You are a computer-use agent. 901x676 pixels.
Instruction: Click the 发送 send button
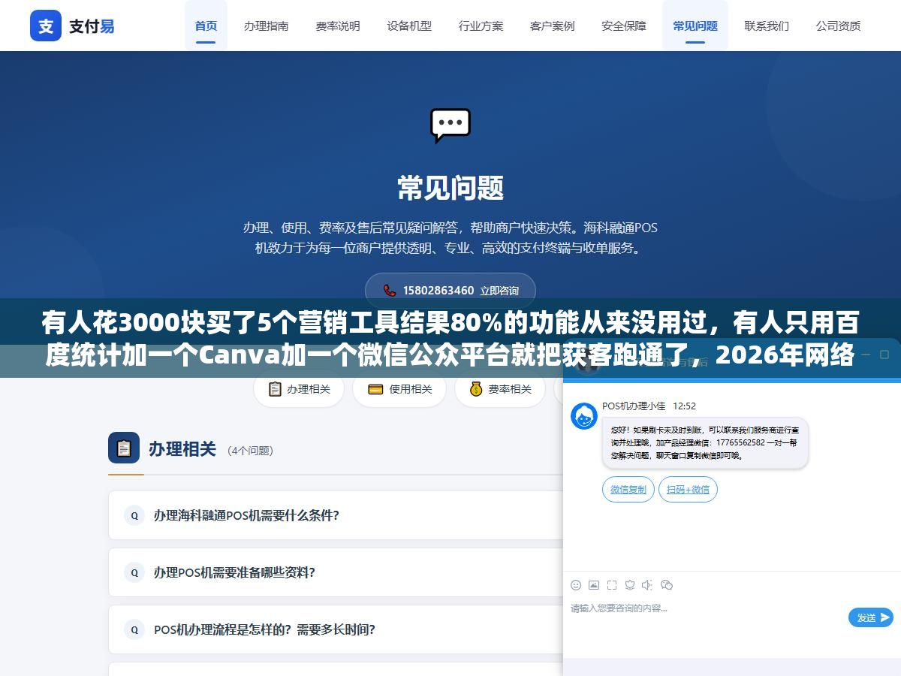(871, 617)
